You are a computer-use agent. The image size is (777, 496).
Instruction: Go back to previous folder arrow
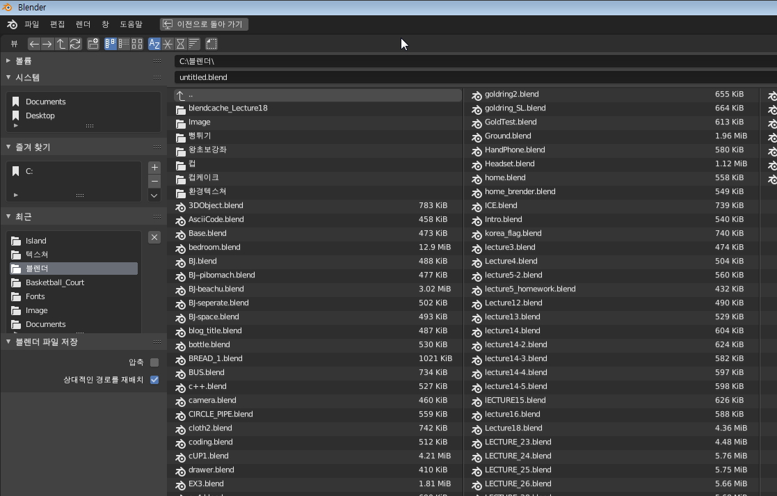coord(33,44)
